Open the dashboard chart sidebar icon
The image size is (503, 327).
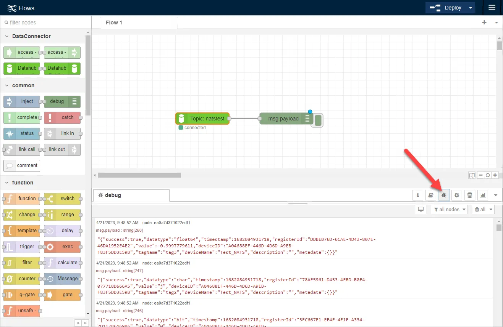tap(483, 195)
